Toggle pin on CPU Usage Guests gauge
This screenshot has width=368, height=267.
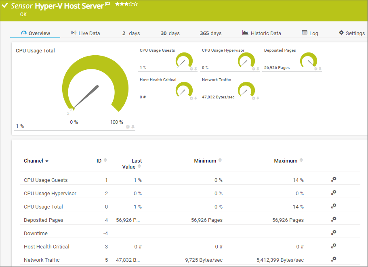pos(196,69)
